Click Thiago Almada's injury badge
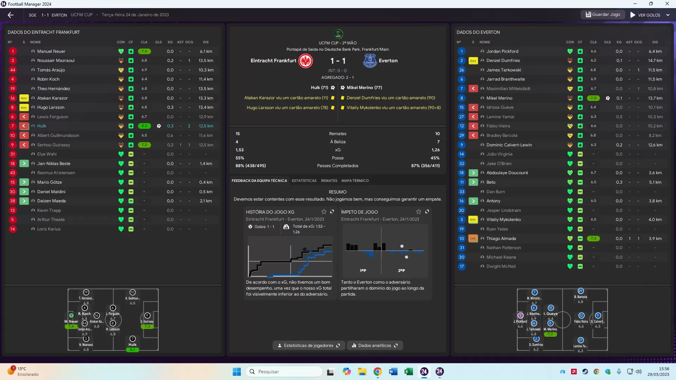The height and width of the screenshot is (380, 676). tap(472, 239)
